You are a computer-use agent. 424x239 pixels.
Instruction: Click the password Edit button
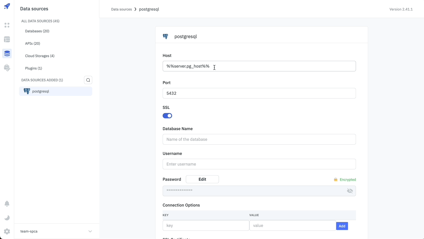(x=202, y=179)
